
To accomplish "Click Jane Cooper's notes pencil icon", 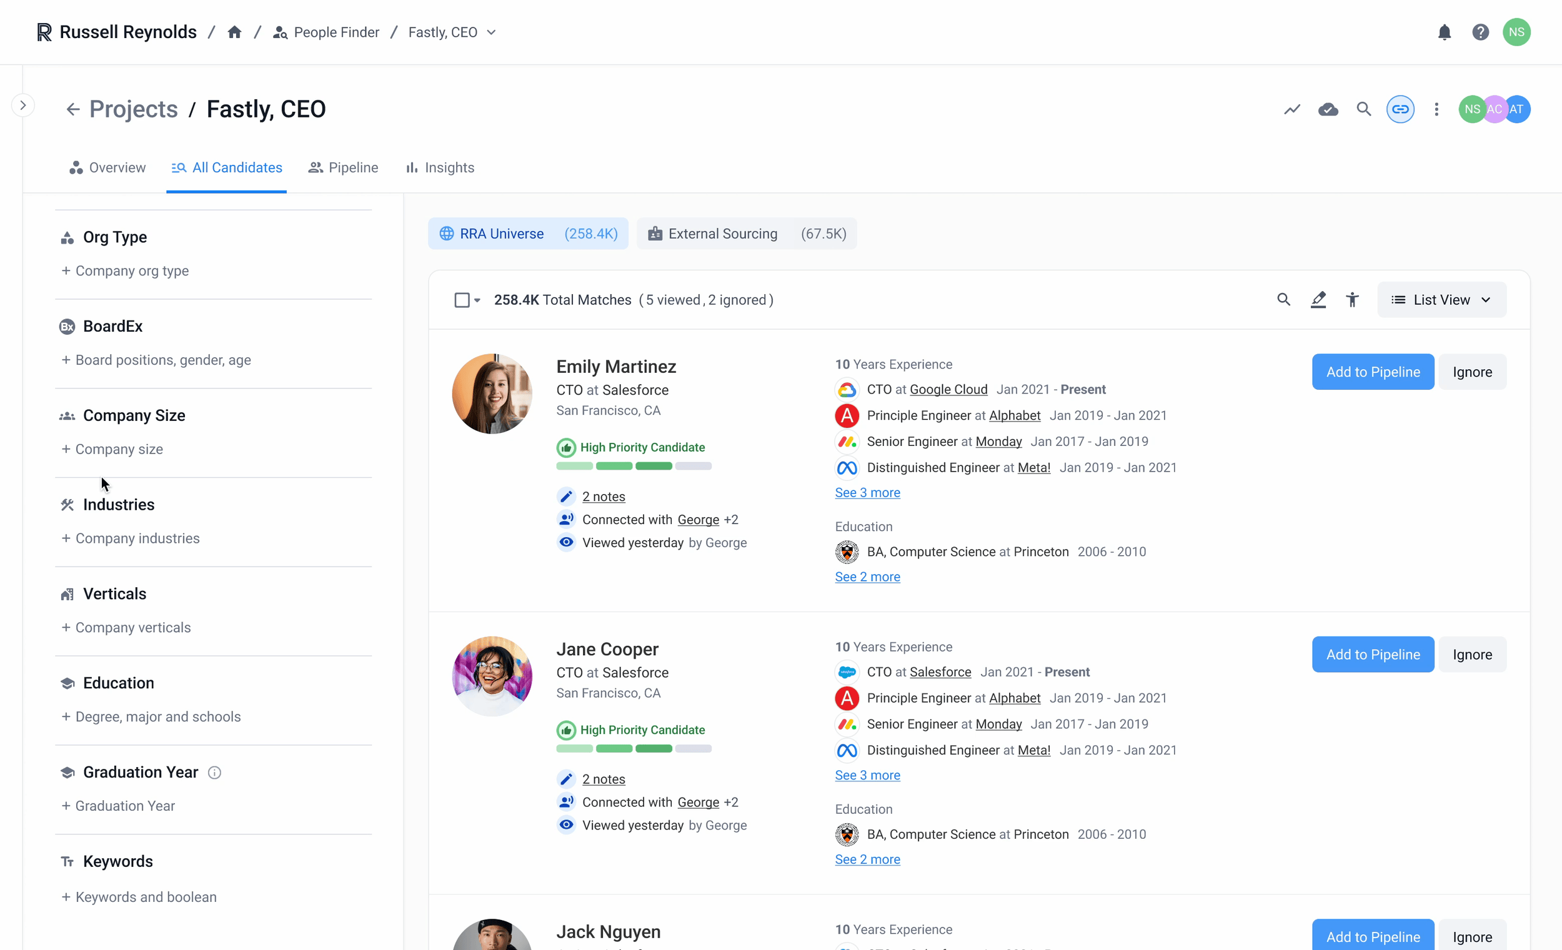I will [566, 779].
